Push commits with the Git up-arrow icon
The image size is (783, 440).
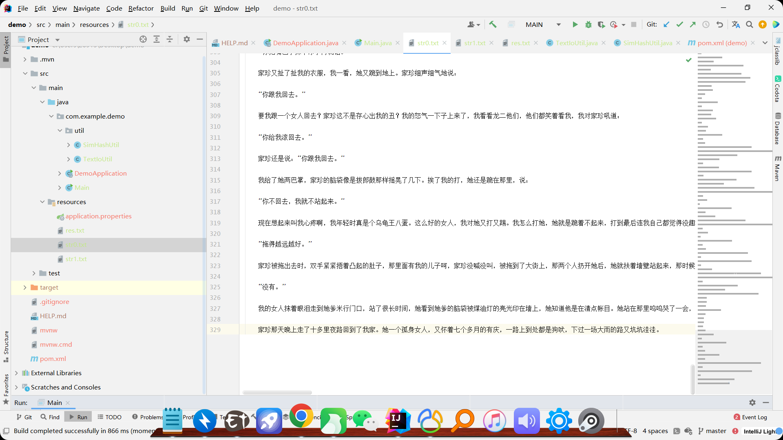point(692,24)
